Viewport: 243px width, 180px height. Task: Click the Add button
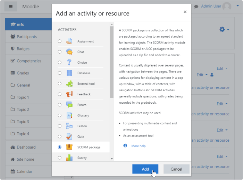(x=145, y=169)
